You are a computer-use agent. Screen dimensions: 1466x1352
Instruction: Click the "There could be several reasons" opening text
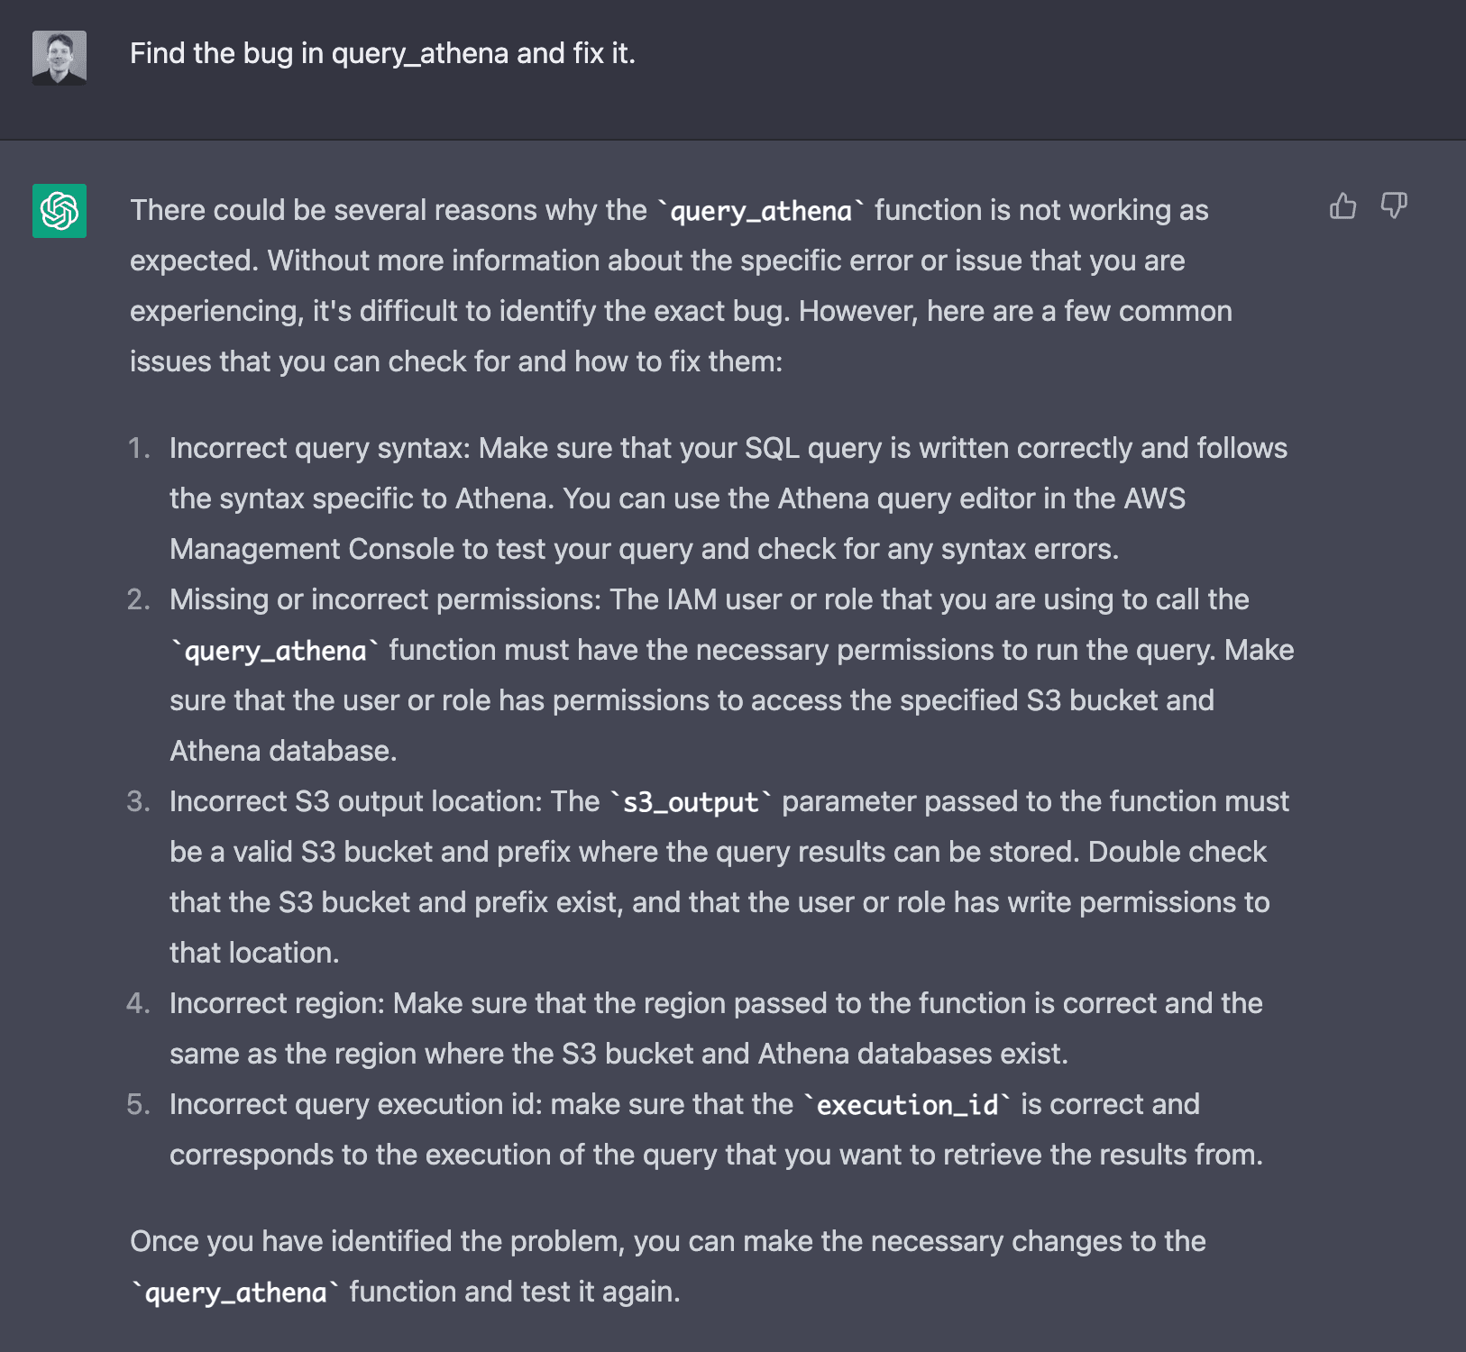[388, 211]
